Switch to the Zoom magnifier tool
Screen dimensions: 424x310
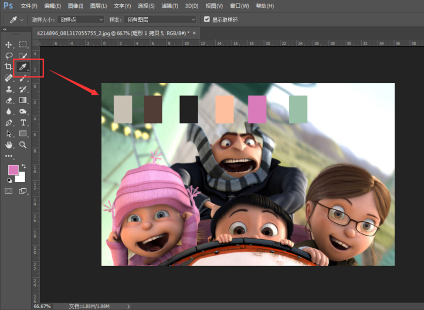[23, 144]
